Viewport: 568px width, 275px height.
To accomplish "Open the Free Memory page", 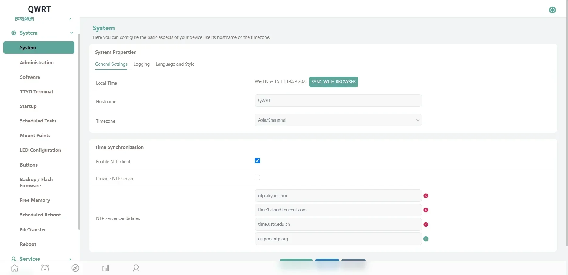I will pyautogui.click(x=35, y=200).
